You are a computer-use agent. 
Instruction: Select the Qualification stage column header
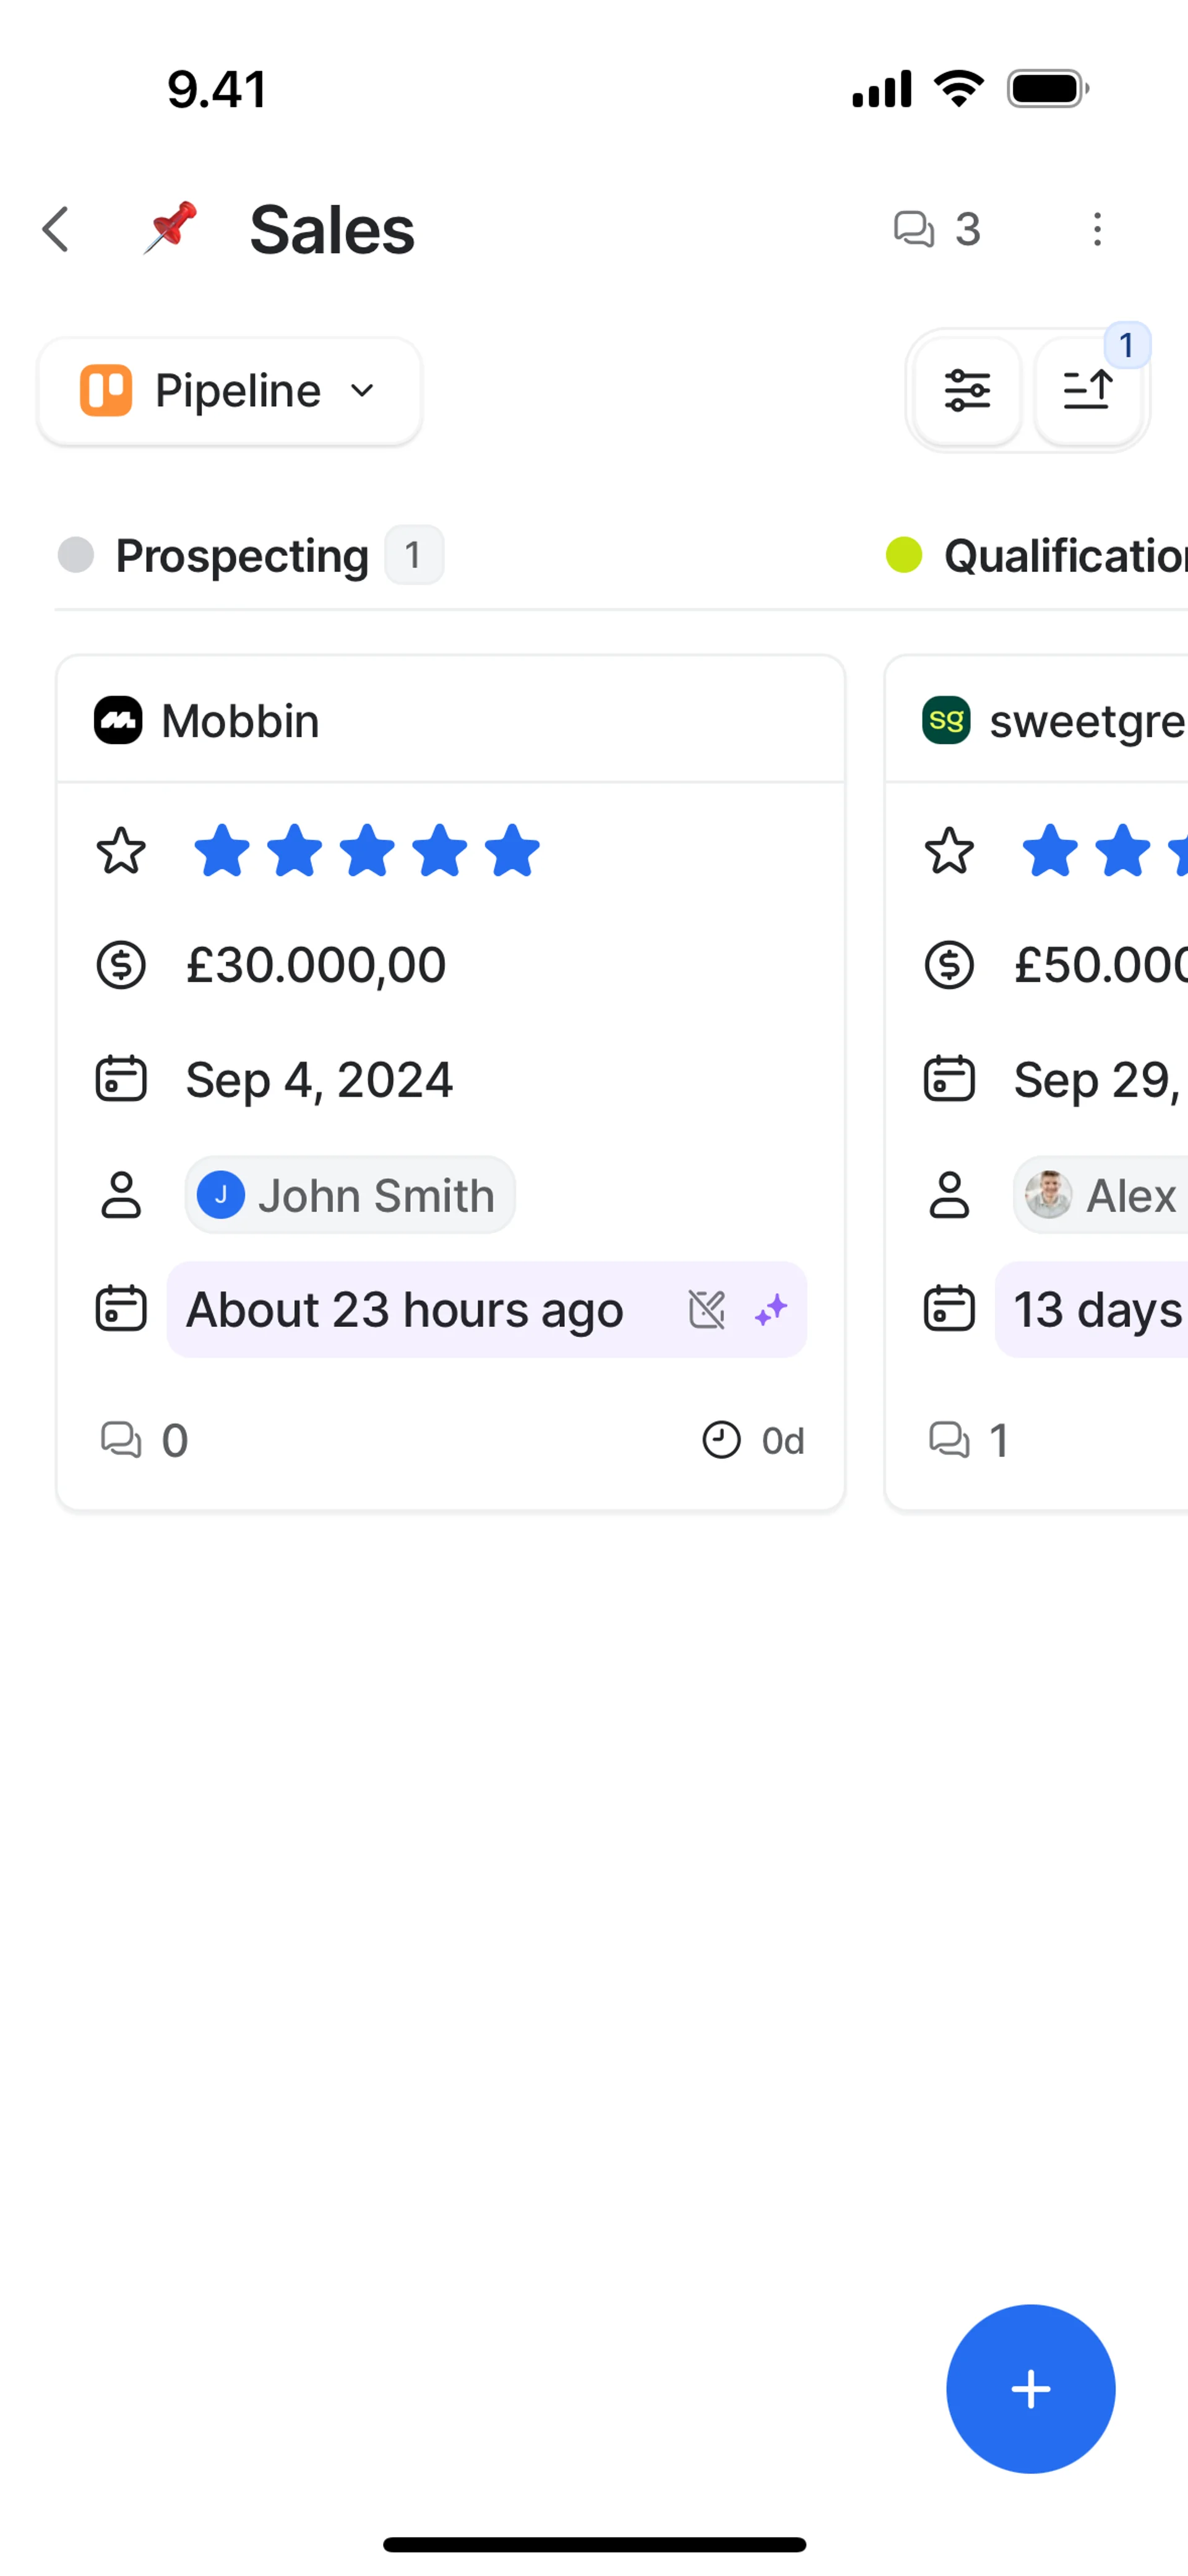[x=1064, y=556]
